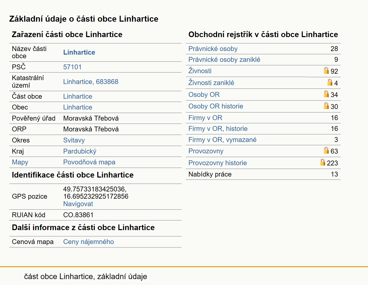Open the Svitavy district link
The height and width of the screenshot is (285, 368).
74,140
